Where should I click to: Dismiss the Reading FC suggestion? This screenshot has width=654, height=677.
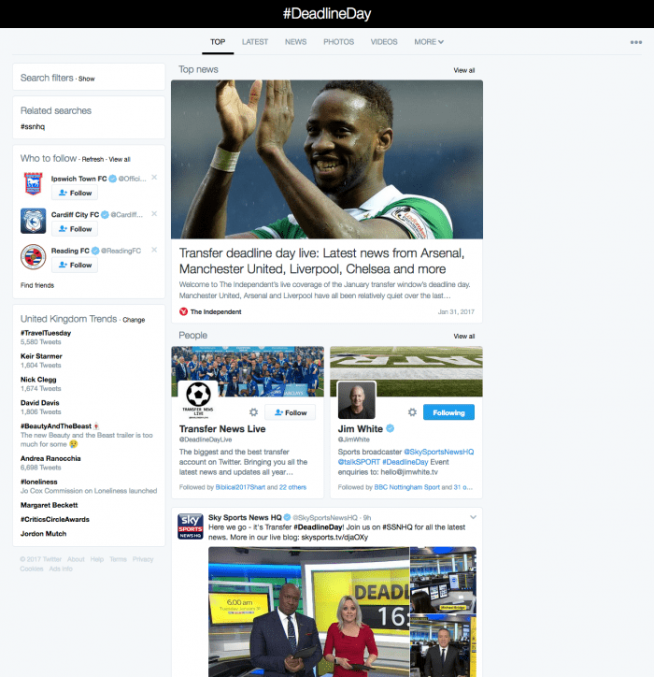154,250
